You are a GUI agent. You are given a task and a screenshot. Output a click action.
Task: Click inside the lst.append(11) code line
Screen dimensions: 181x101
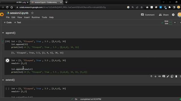[20, 44]
